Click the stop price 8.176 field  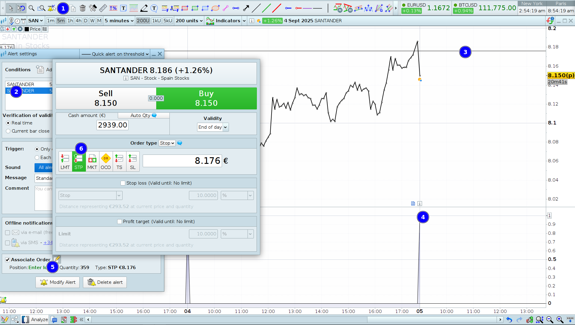tap(182, 161)
